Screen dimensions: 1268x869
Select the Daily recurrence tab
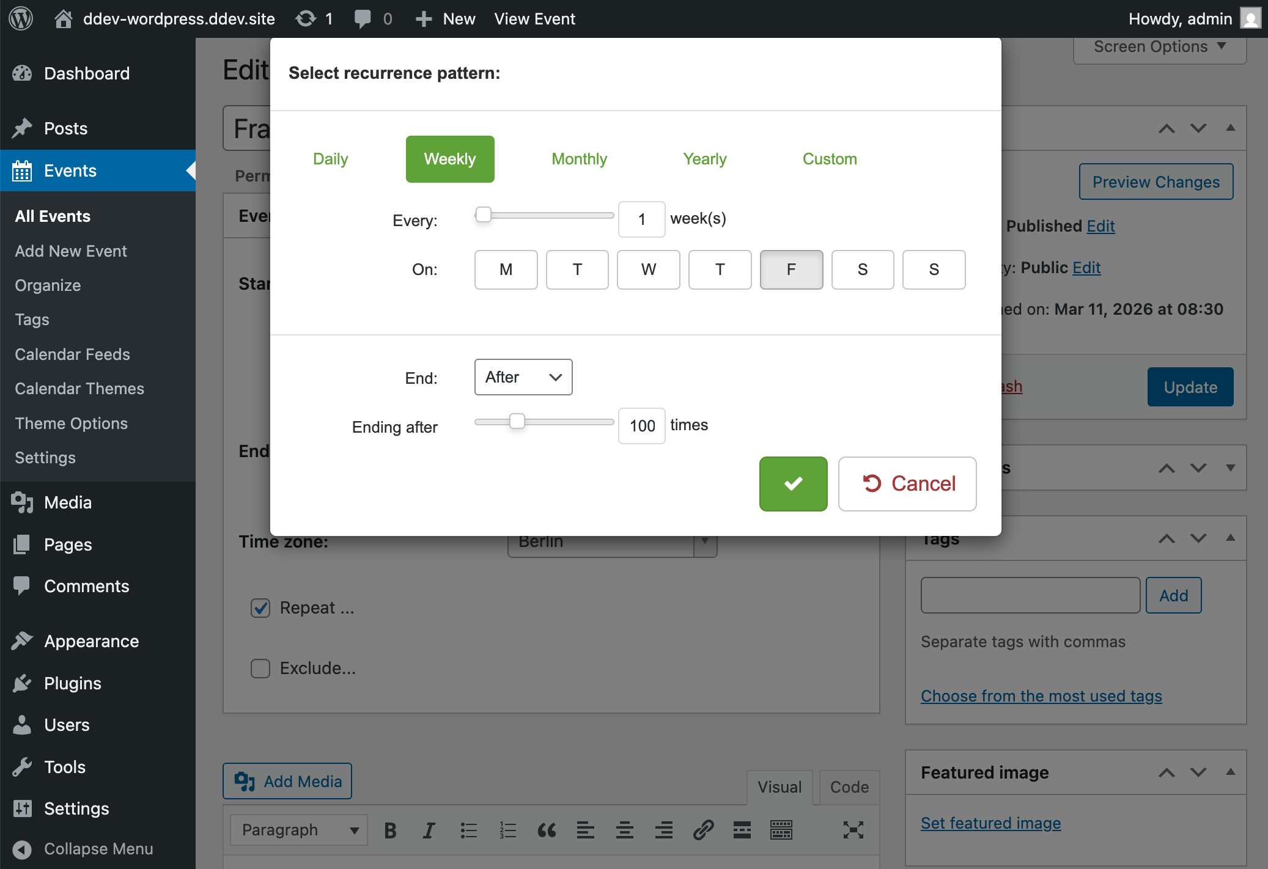(x=330, y=159)
